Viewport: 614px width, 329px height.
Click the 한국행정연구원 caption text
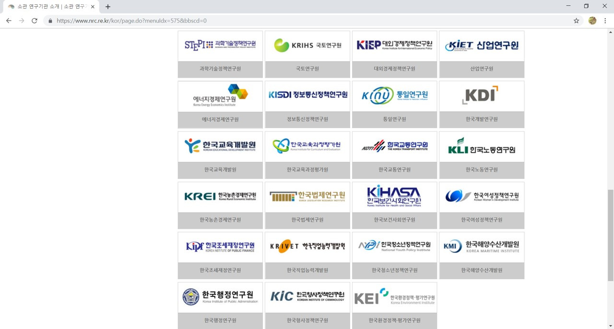220,320
